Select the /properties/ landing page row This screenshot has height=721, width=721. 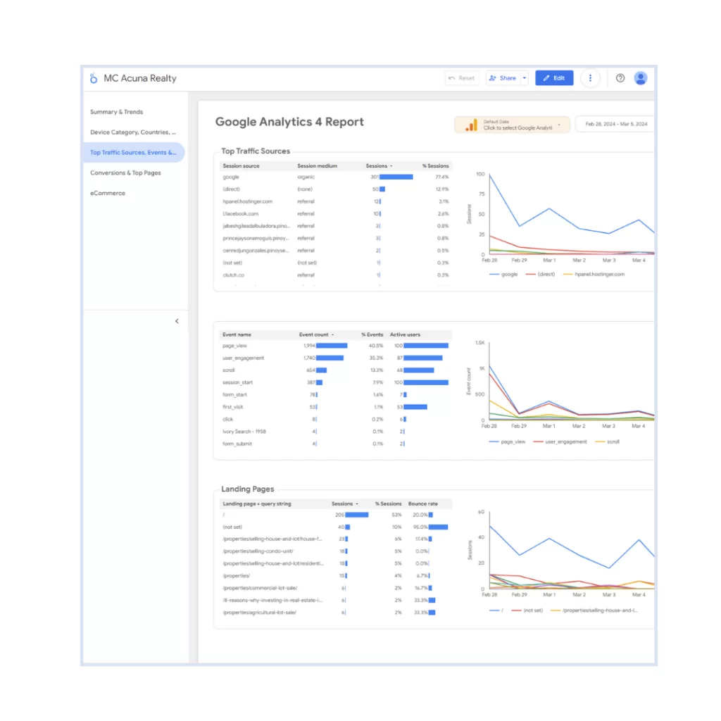336,576
